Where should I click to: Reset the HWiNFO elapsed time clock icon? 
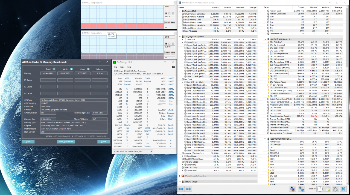pyautogui.click(x=320, y=189)
